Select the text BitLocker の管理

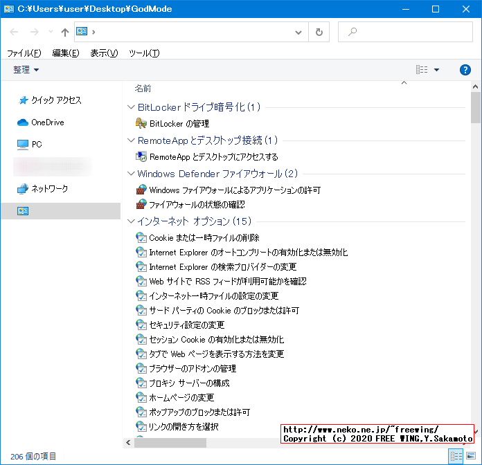179,124
